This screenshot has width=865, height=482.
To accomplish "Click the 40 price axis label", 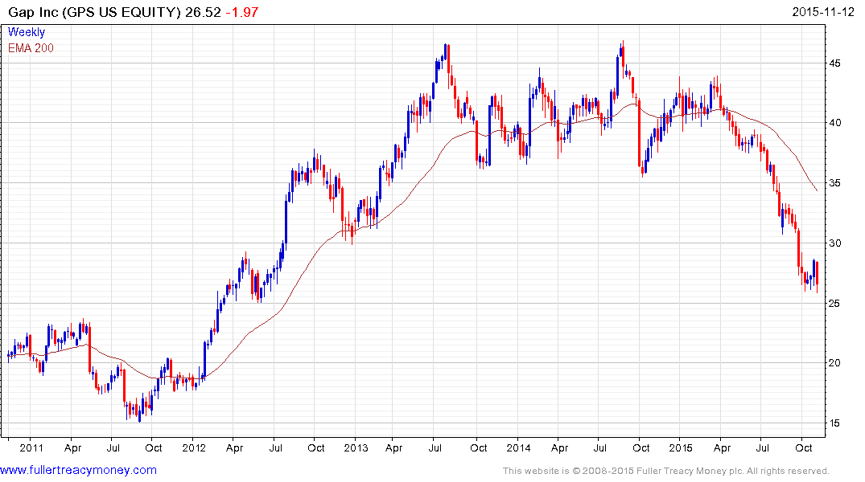I will [x=834, y=123].
